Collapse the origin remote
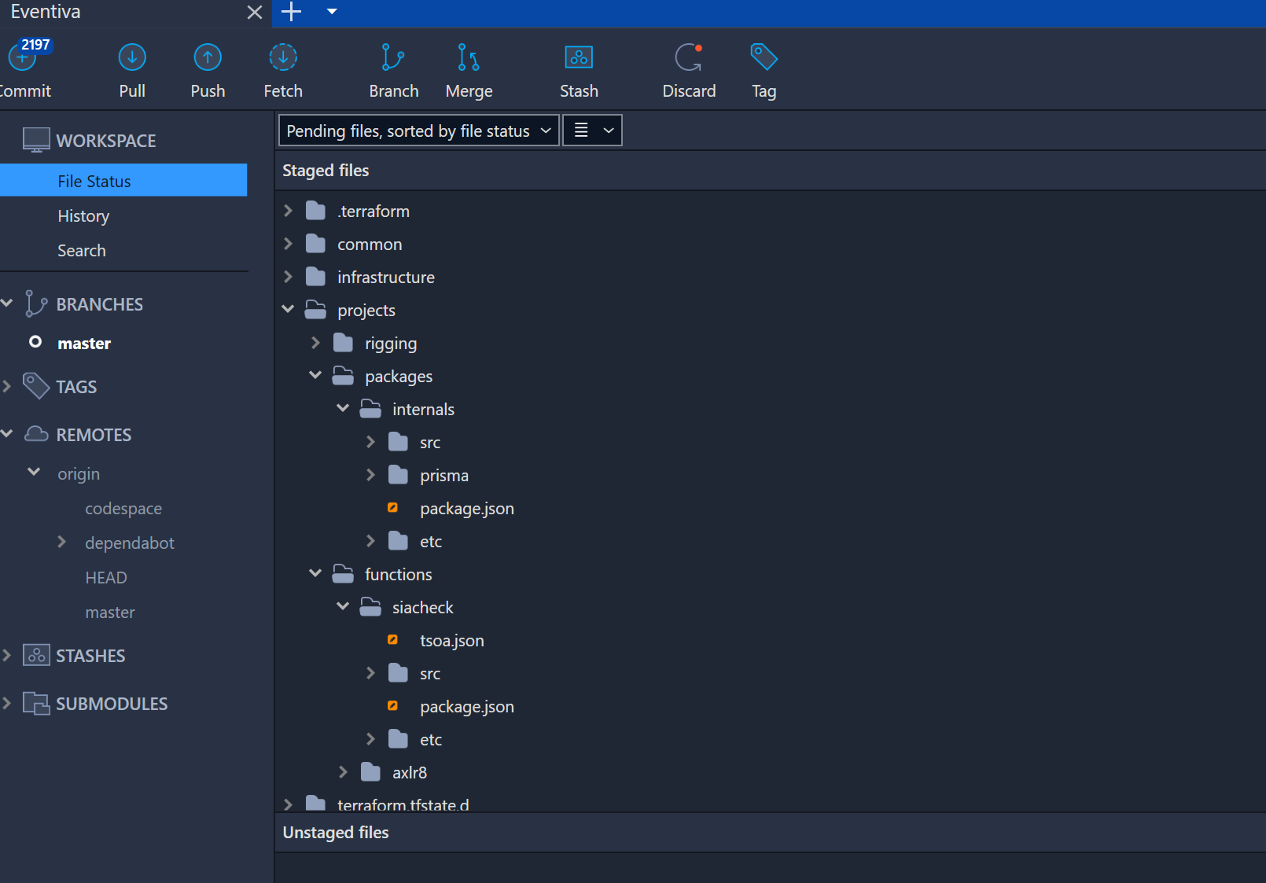This screenshot has width=1266, height=883. pos(34,473)
